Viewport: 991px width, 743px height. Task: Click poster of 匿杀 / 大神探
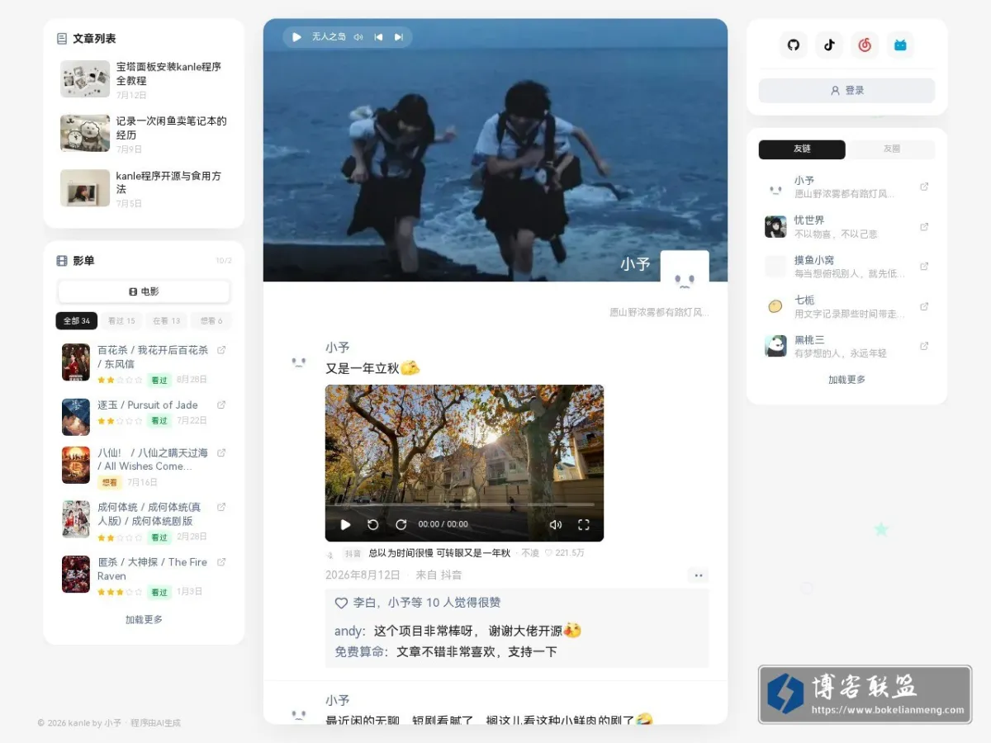[76, 575]
